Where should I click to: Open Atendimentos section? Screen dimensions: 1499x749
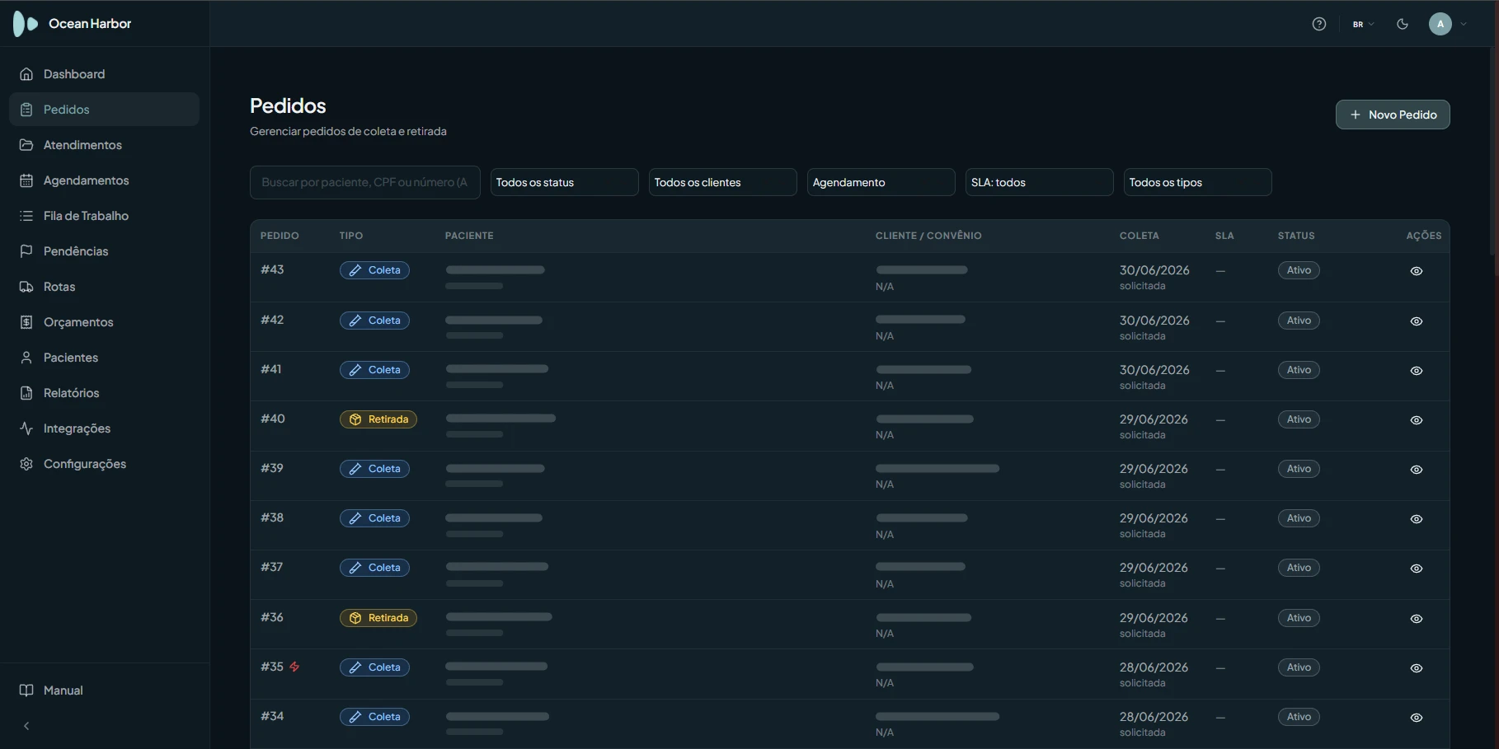(104, 145)
